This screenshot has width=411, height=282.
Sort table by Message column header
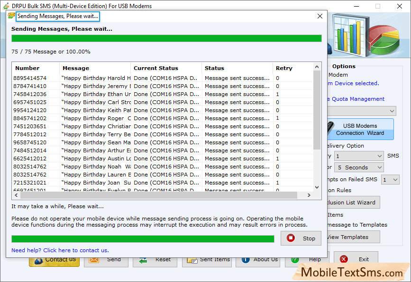click(95, 68)
